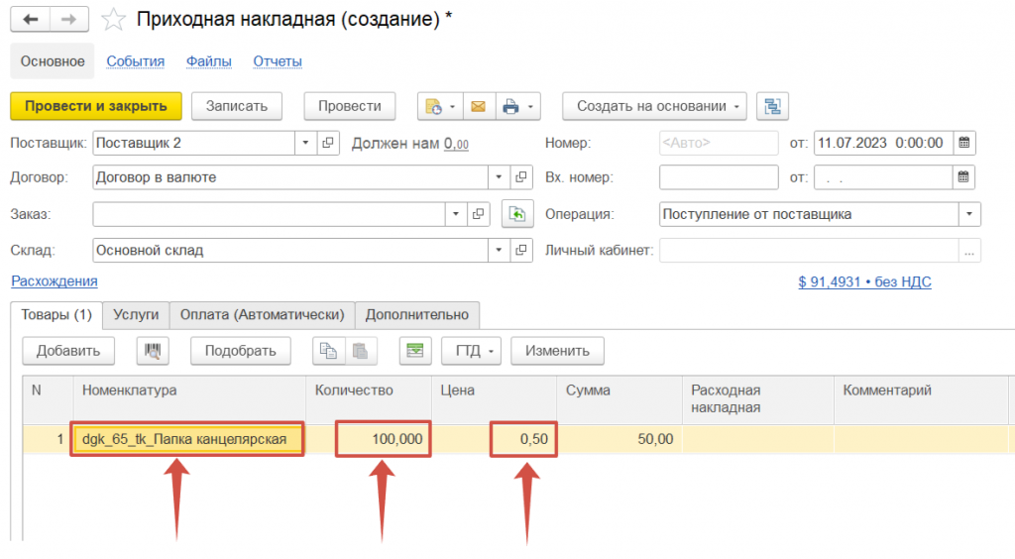
Task: Open the Создать на основании dropdown
Action: 655,106
